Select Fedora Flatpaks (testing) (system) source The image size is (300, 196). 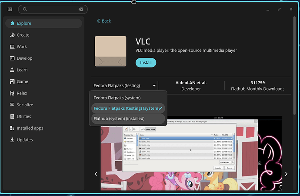128,108
